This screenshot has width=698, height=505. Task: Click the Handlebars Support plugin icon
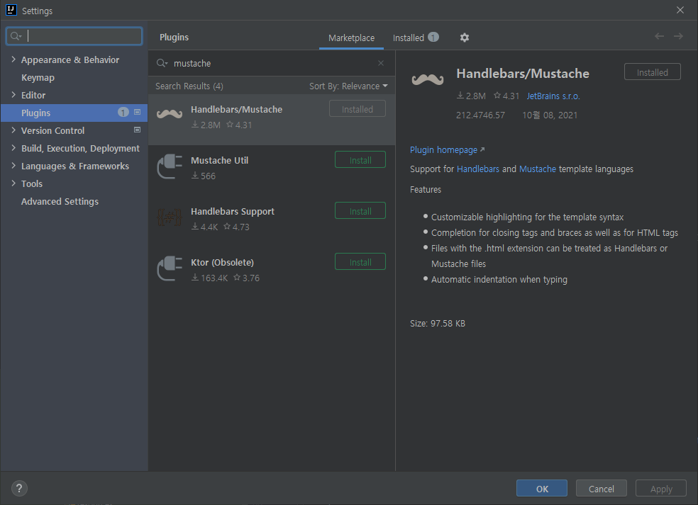coord(170,217)
